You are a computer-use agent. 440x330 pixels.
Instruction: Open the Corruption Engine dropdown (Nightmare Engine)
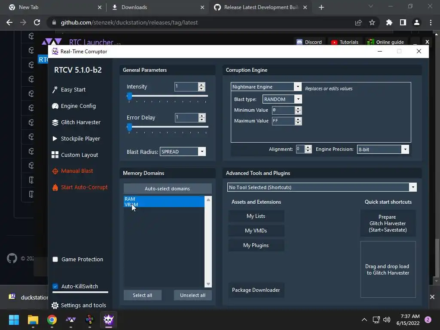point(298,87)
